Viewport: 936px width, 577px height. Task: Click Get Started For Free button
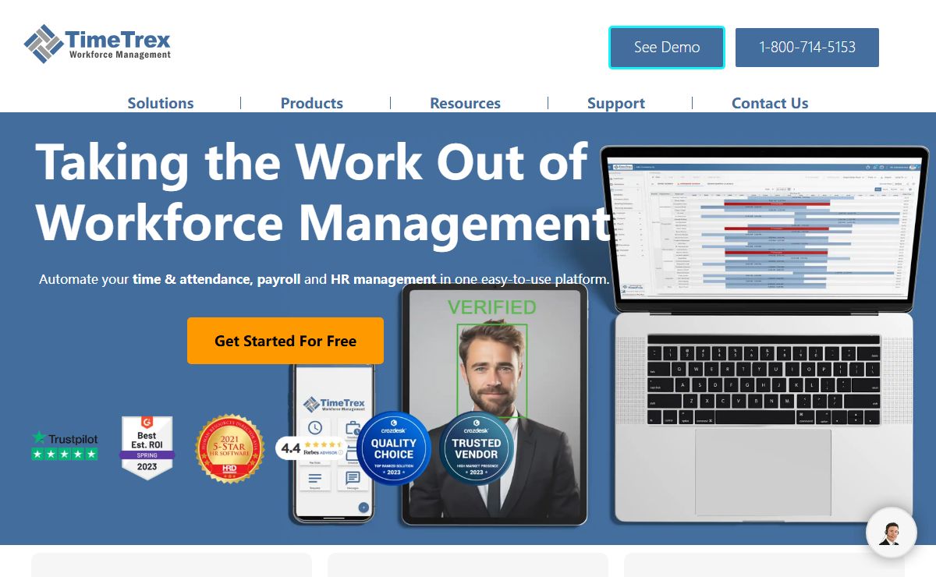(285, 341)
